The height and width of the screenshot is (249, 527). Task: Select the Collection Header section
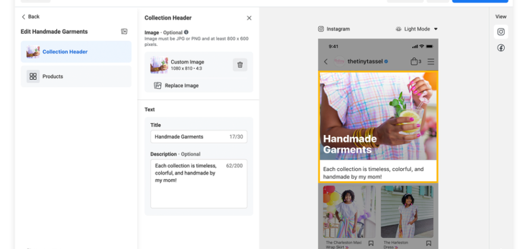76,52
